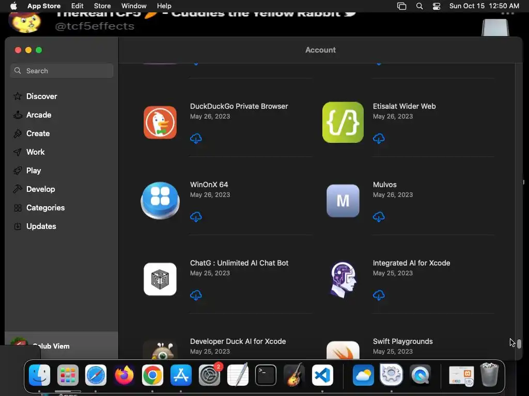The image size is (529, 396).
Task: Open Integrated AI for Xcode icon
Action: (343, 279)
